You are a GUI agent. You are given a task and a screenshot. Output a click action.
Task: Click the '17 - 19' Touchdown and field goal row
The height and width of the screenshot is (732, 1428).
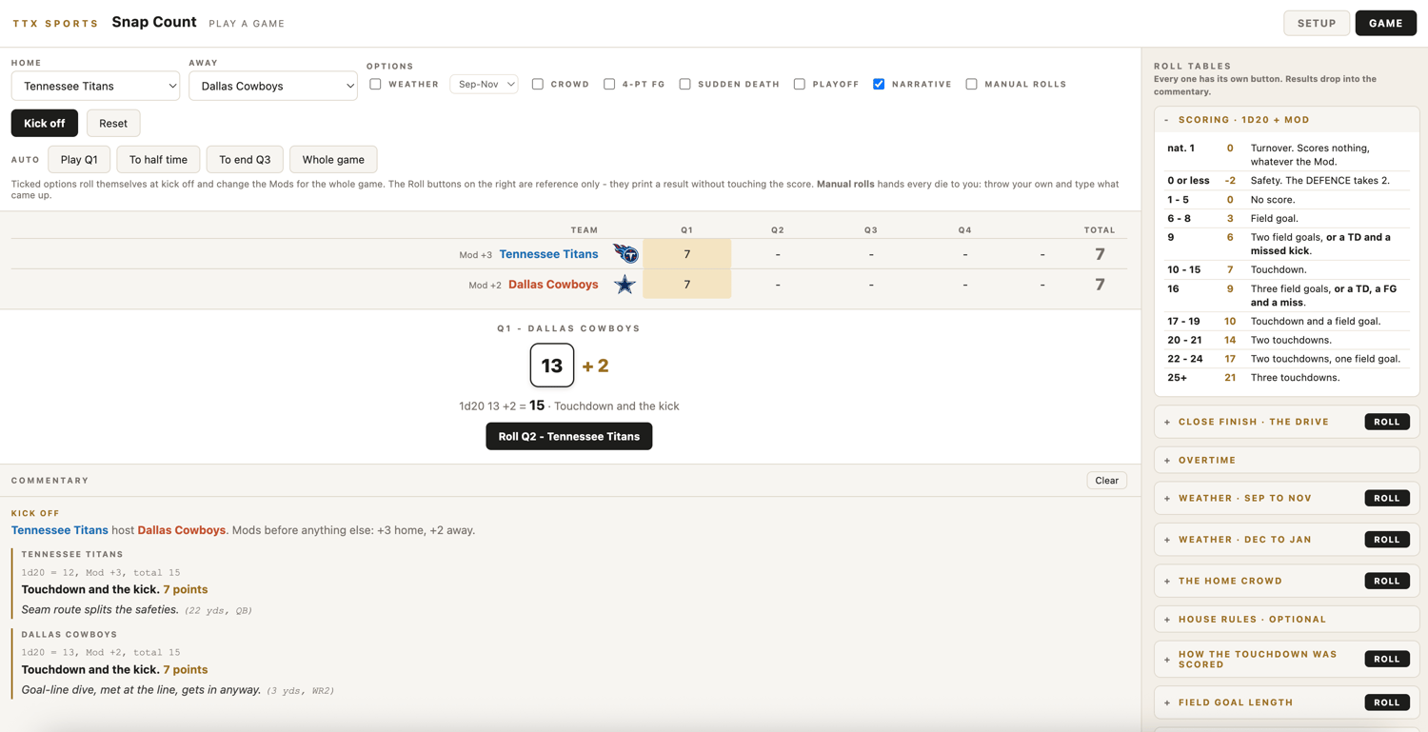(1286, 321)
